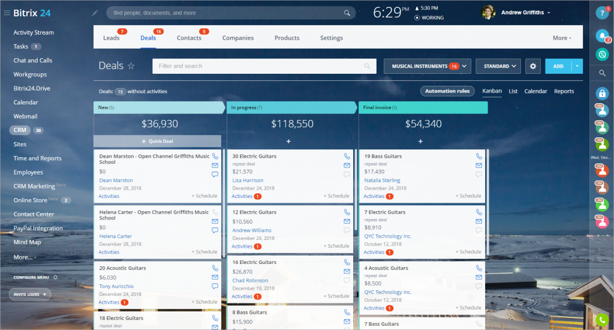
Task: Open the help question mark icon
Action: coord(602,13)
